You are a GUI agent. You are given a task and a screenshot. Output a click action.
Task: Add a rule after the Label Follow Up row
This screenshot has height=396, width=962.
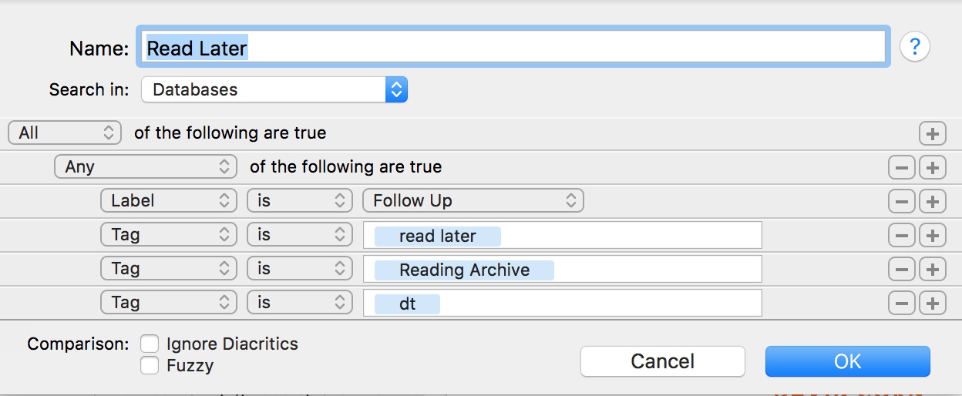(x=933, y=201)
